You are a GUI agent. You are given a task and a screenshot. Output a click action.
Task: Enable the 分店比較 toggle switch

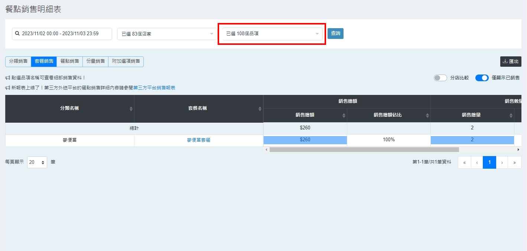click(440, 78)
